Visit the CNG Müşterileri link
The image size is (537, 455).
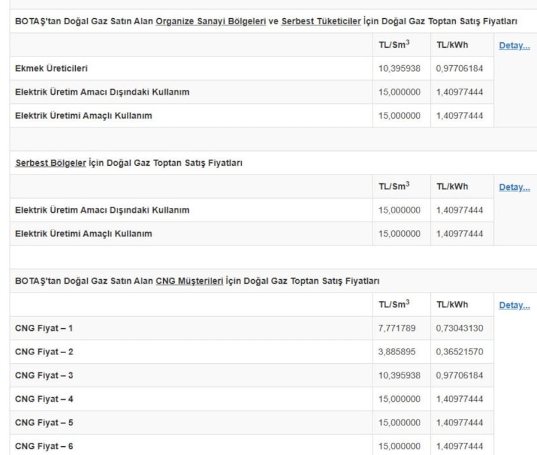189,281
